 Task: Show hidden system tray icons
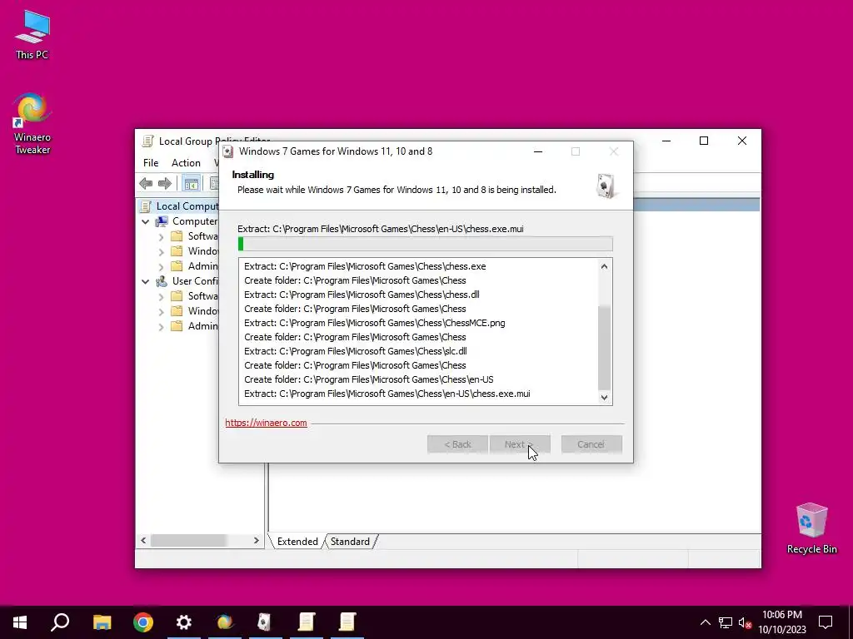705,622
